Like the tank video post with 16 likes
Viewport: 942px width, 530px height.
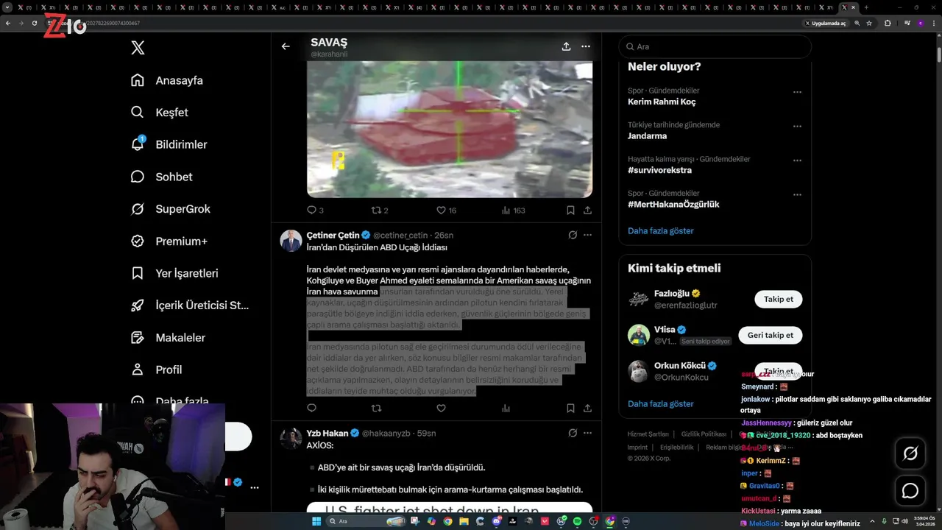446,210
